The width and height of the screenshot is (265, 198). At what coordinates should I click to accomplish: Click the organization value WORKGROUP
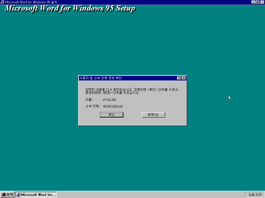pyautogui.click(x=113, y=106)
